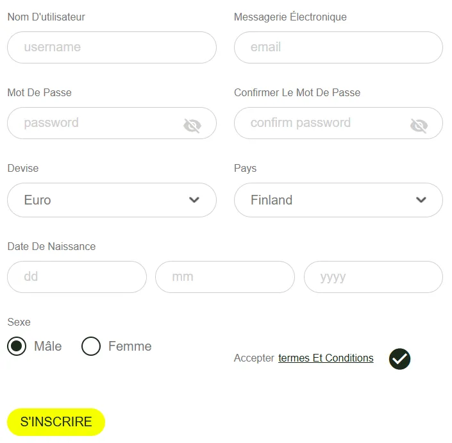The image size is (452, 443).
Task: Click the Pays dropdown chevron arrow
Action: (x=421, y=200)
